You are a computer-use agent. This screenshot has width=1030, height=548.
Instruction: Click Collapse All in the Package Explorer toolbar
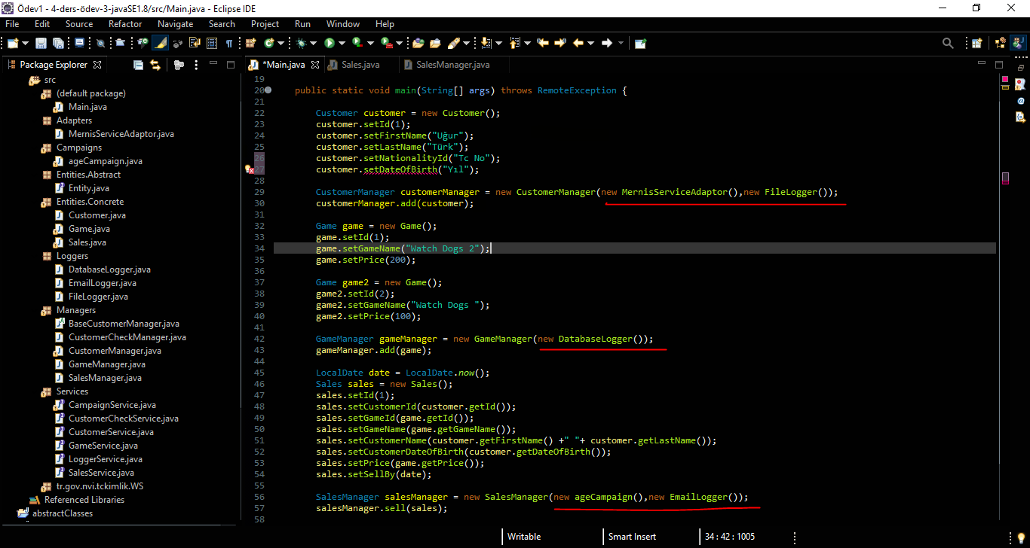pos(138,65)
